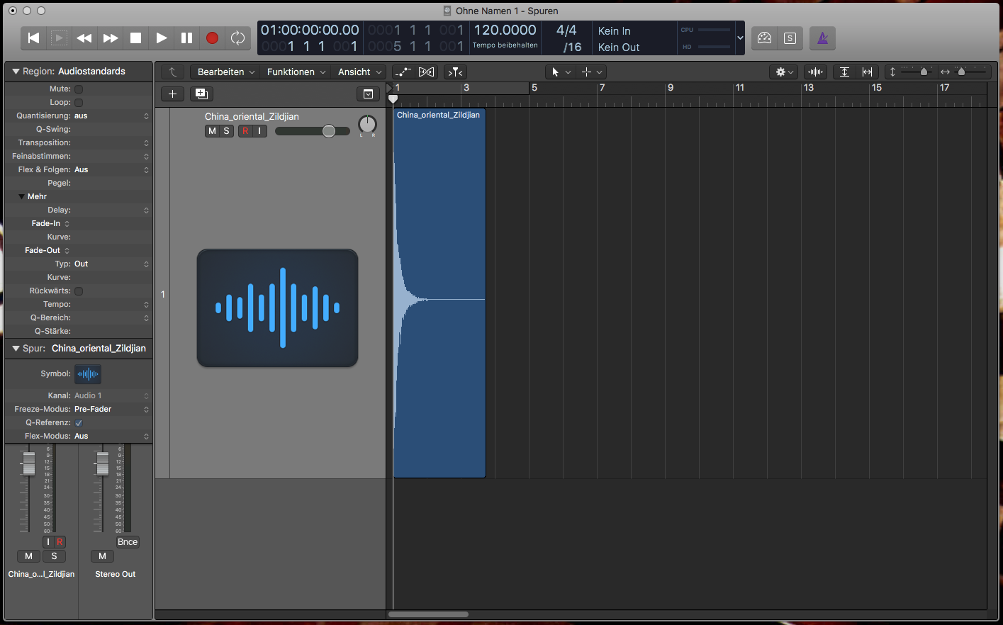Enable the Loop checkbox in Region inspector
Image resolution: width=1003 pixels, height=625 pixels.
79,103
